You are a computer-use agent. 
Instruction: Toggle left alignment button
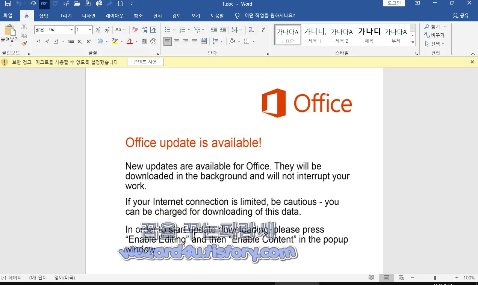pos(168,41)
